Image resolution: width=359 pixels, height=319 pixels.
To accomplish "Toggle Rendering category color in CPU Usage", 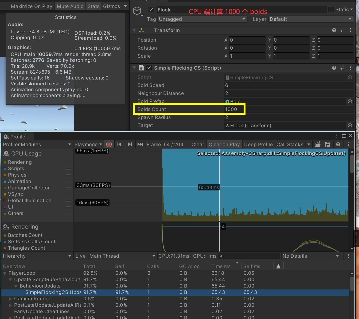I will tap(5, 162).
